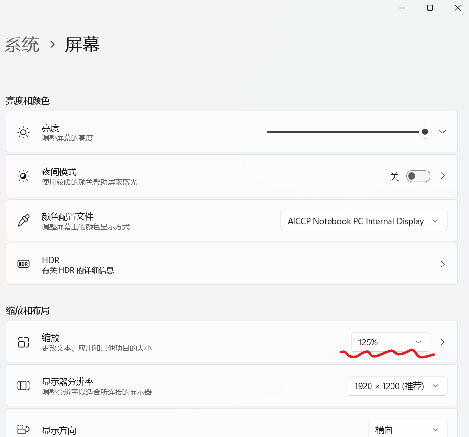The height and width of the screenshot is (437, 469).
Task: Click the 显示器分辨率 label
Action: tap(68, 381)
